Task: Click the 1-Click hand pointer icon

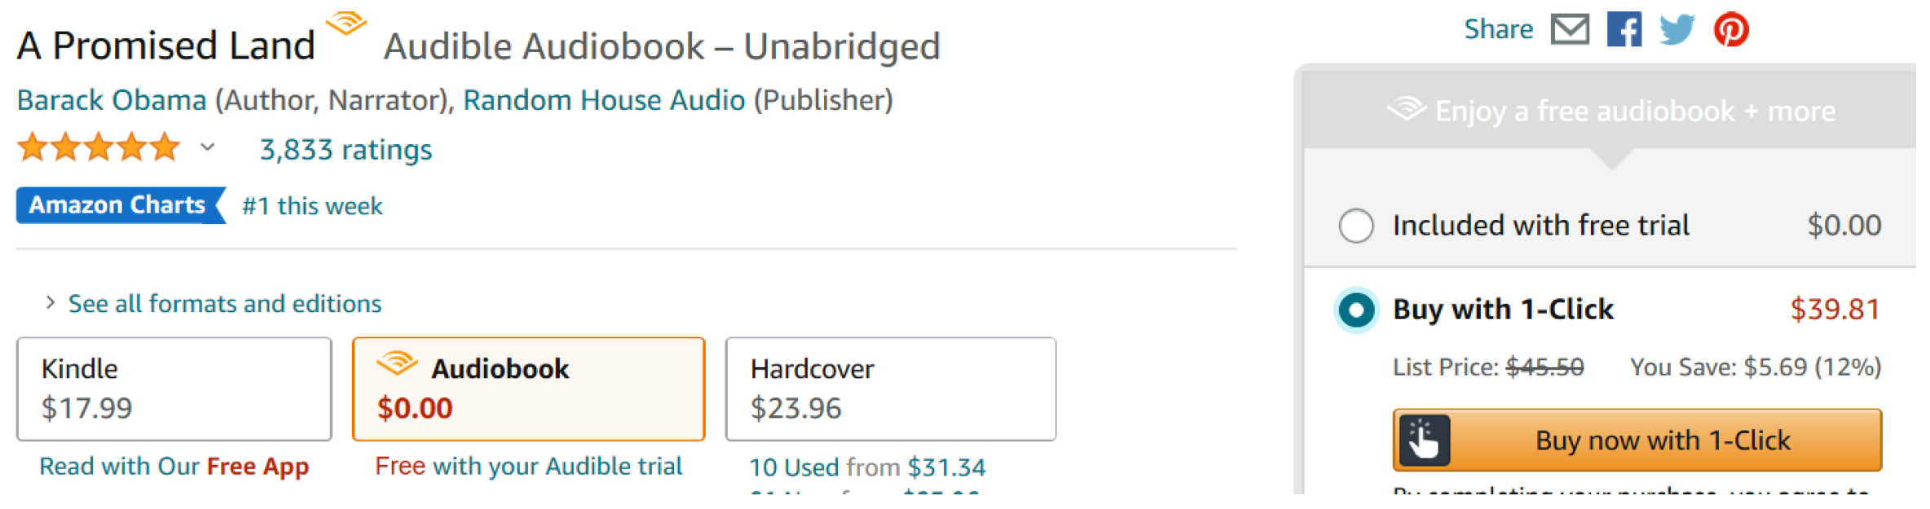Action: pyautogui.click(x=1424, y=441)
